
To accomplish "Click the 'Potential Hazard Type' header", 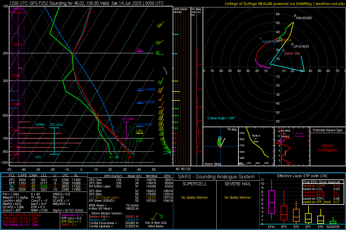I will (x=328, y=130).
